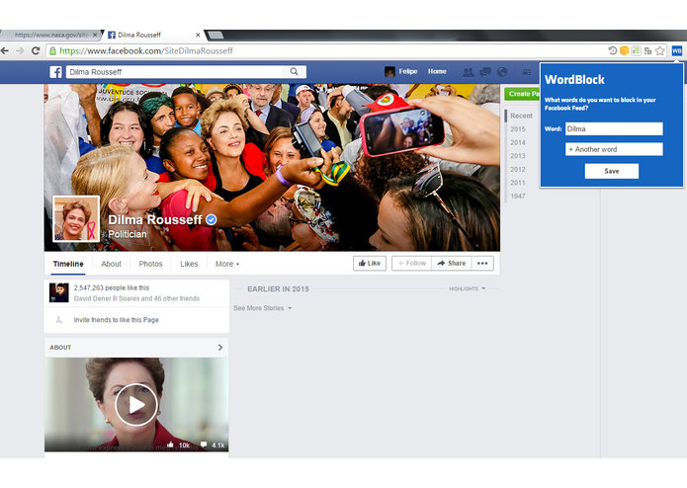This screenshot has width=687, height=488.
Task: Open Felipe's profile link
Action: click(407, 71)
